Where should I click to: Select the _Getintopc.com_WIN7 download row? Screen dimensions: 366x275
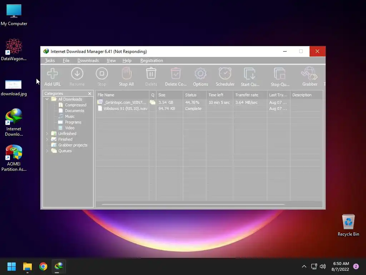tap(209, 102)
